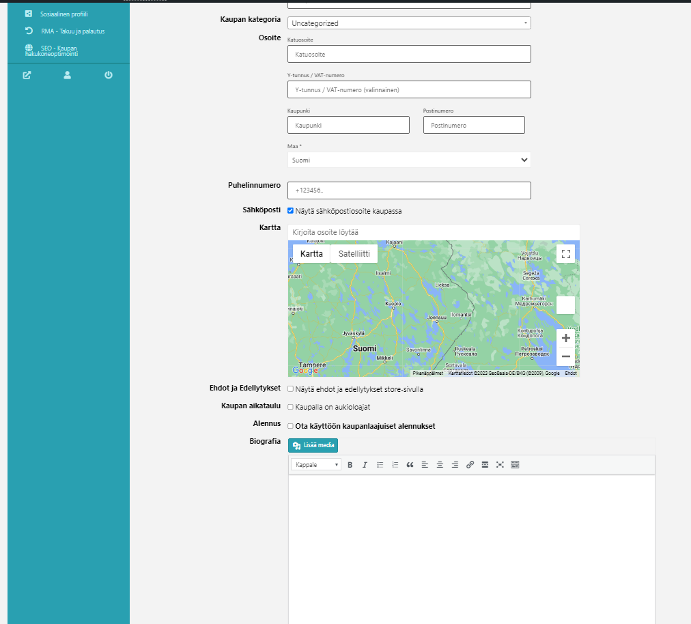
Task: Switch the map to Satelliitti view
Action: 354,254
